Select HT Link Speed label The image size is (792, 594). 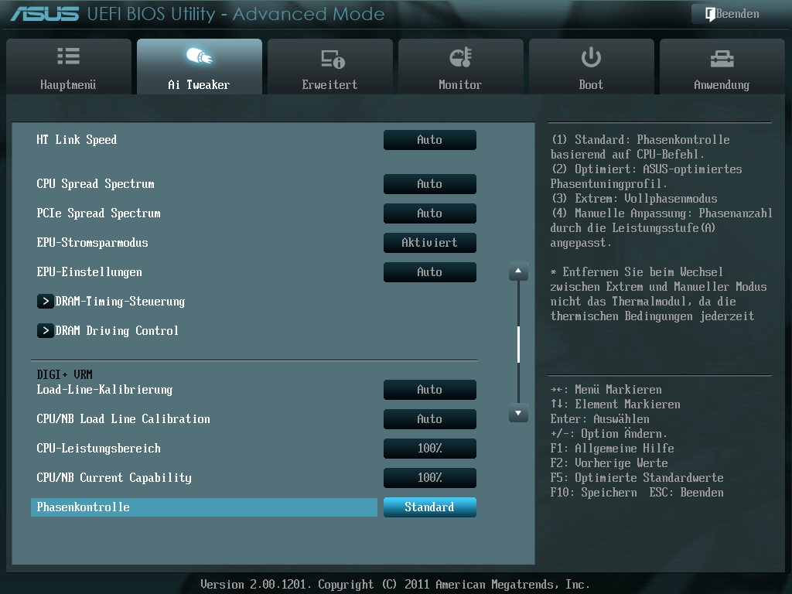coord(77,140)
